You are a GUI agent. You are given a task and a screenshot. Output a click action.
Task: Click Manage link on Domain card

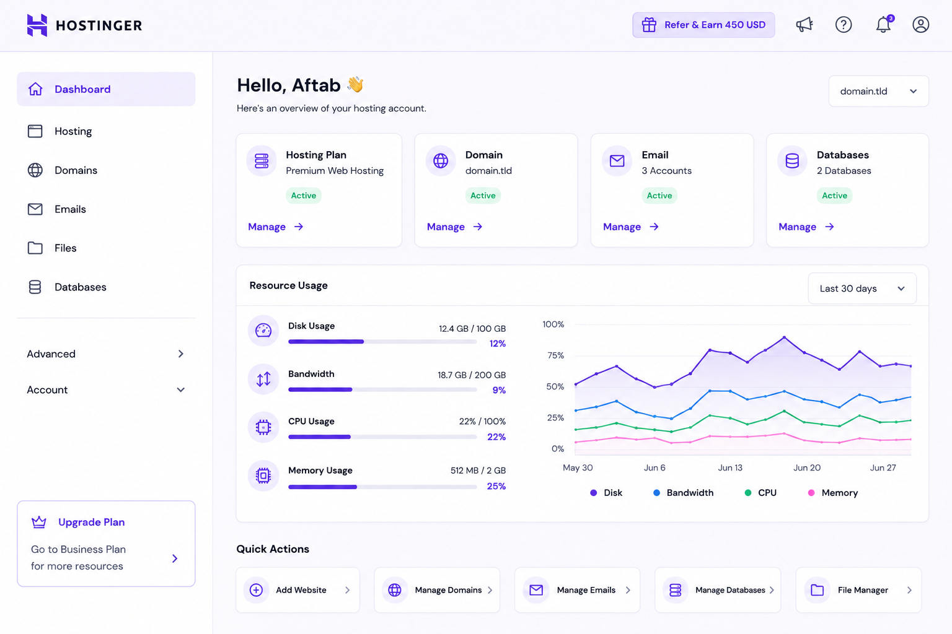(446, 227)
